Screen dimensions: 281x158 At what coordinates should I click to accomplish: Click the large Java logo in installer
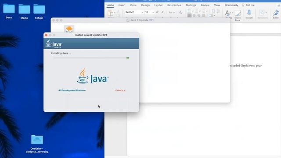click(93, 76)
